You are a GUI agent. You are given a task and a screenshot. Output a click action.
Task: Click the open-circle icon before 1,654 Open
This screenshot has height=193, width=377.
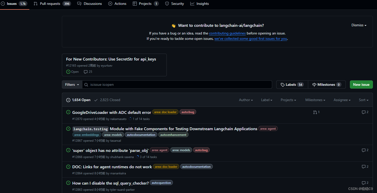[x=68, y=100]
